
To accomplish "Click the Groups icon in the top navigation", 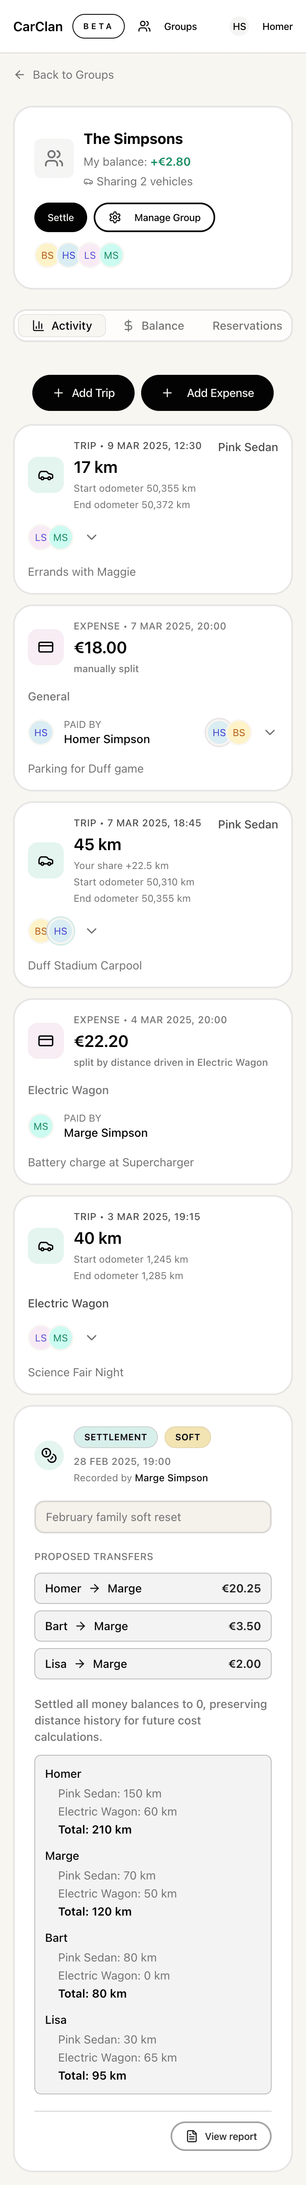I will coord(144,26).
